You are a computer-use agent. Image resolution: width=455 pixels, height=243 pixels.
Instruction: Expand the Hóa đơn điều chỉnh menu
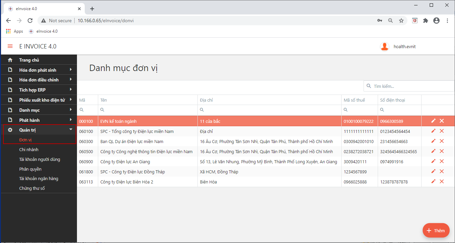click(x=39, y=80)
